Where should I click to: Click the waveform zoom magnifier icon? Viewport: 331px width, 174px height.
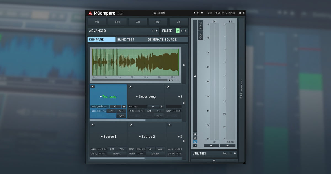pyautogui.click(x=172, y=80)
